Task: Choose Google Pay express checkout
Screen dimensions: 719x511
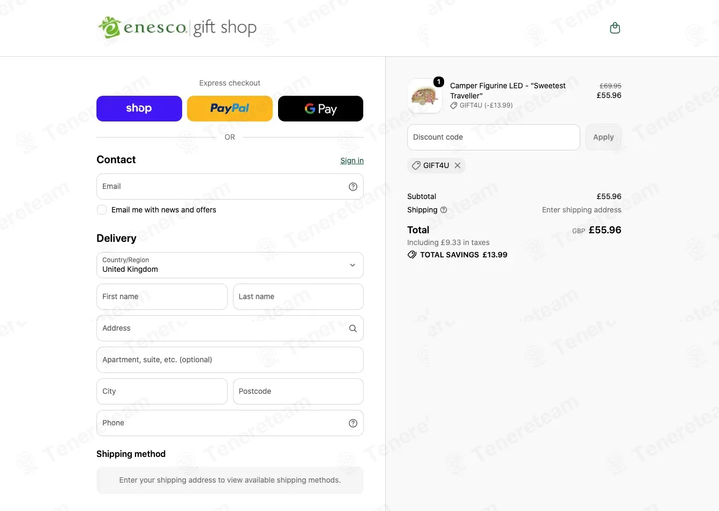Action: [320, 109]
